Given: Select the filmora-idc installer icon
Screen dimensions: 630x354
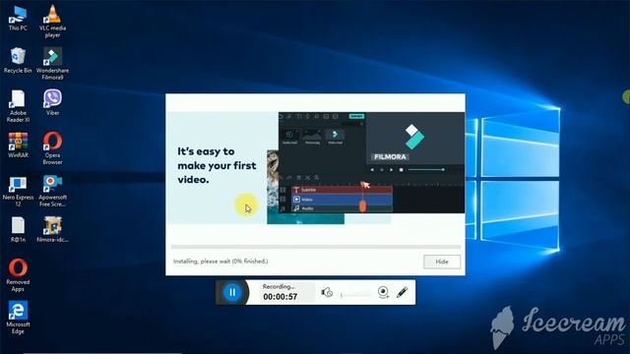Looking at the screenshot, I should pyautogui.click(x=52, y=230).
